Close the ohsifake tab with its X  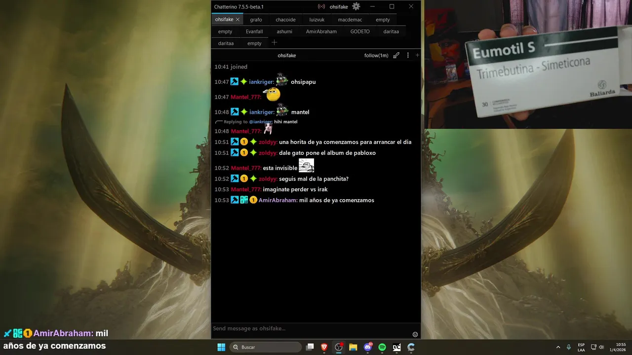(x=237, y=20)
